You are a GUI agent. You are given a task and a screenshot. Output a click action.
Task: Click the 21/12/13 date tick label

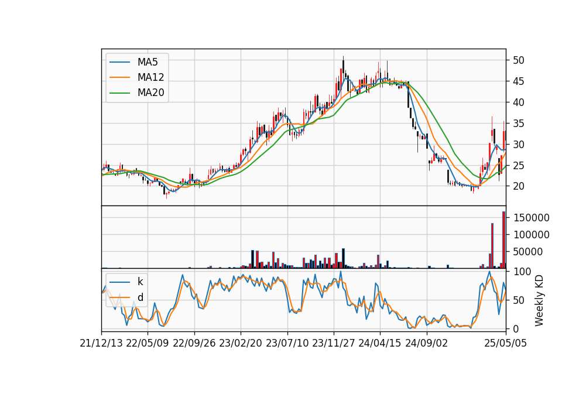tap(101, 343)
